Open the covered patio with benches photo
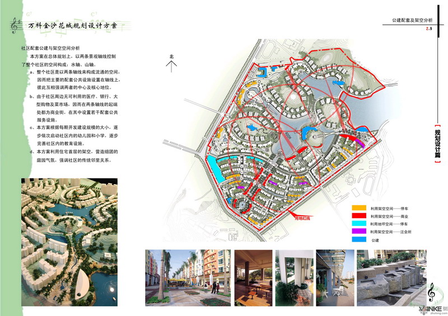This screenshot has height=316, width=448. click(x=254, y=278)
